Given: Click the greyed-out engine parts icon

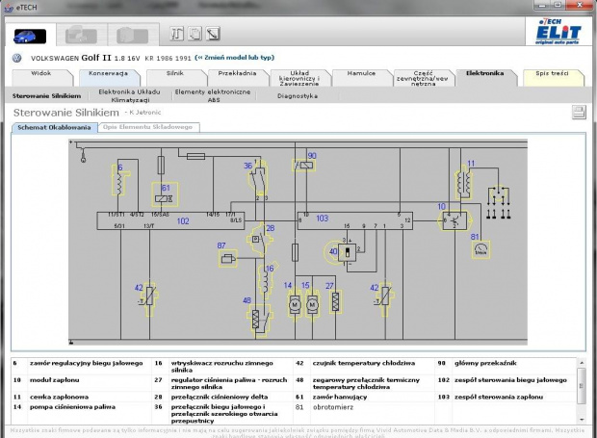Looking at the screenshot, I should pyautogui.click(x=81, y=36).
